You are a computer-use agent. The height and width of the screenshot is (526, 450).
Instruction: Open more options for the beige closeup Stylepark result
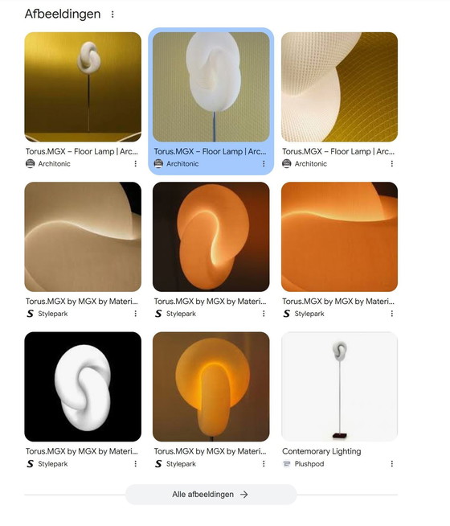point(135,314)
